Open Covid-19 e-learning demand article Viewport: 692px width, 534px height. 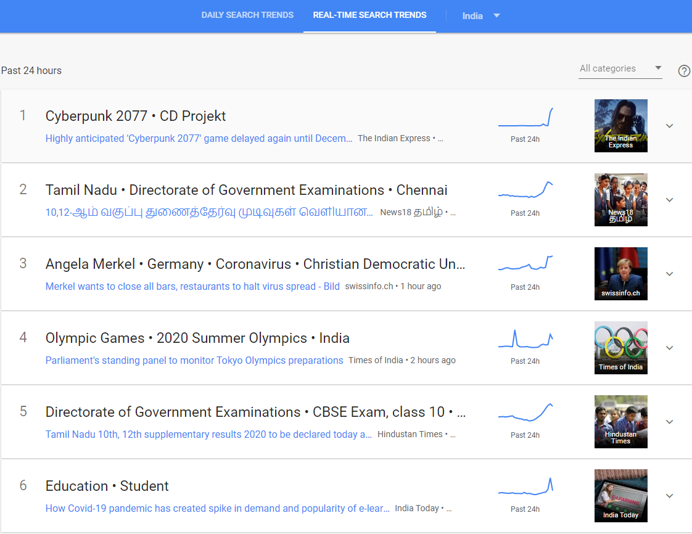[x=218, y=508]
